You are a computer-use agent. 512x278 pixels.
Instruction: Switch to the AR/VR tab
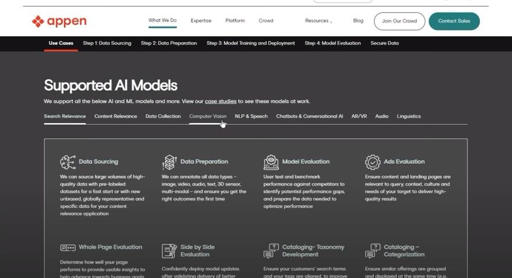tap(359, 116)
